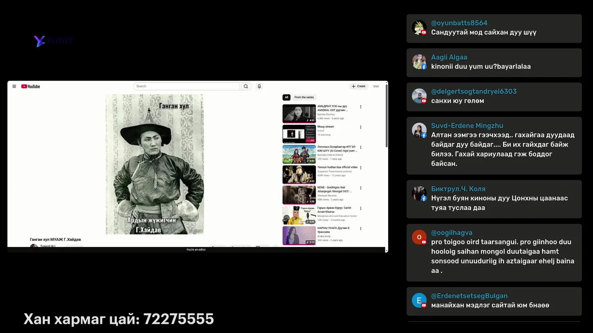
Task: Click the @ErdenetsetsegBulgan blue E avatar
Action: click(419, 301)
